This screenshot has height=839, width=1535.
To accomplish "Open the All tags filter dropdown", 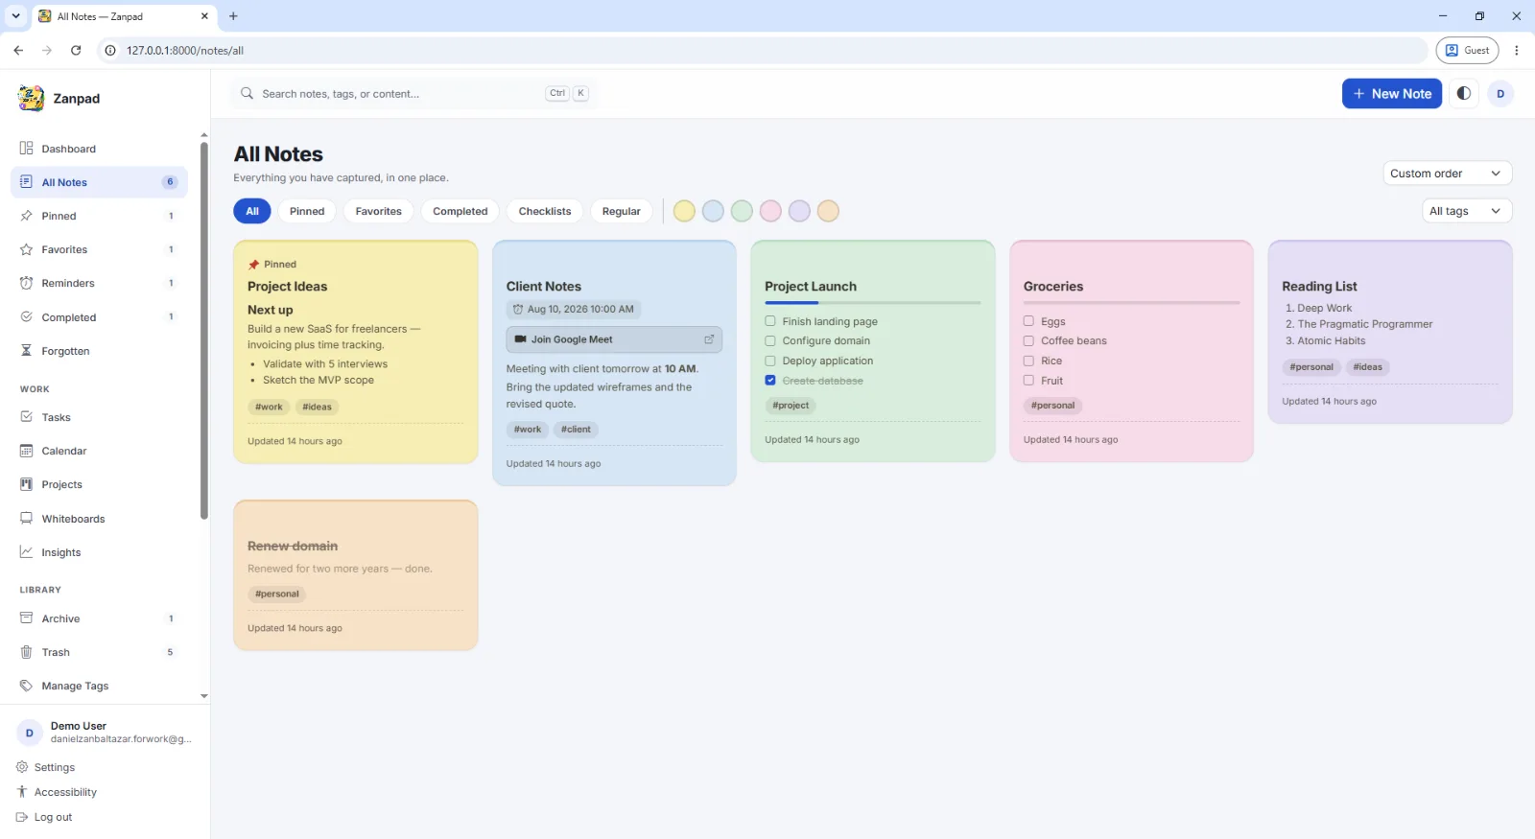I will pos(1466,211).
